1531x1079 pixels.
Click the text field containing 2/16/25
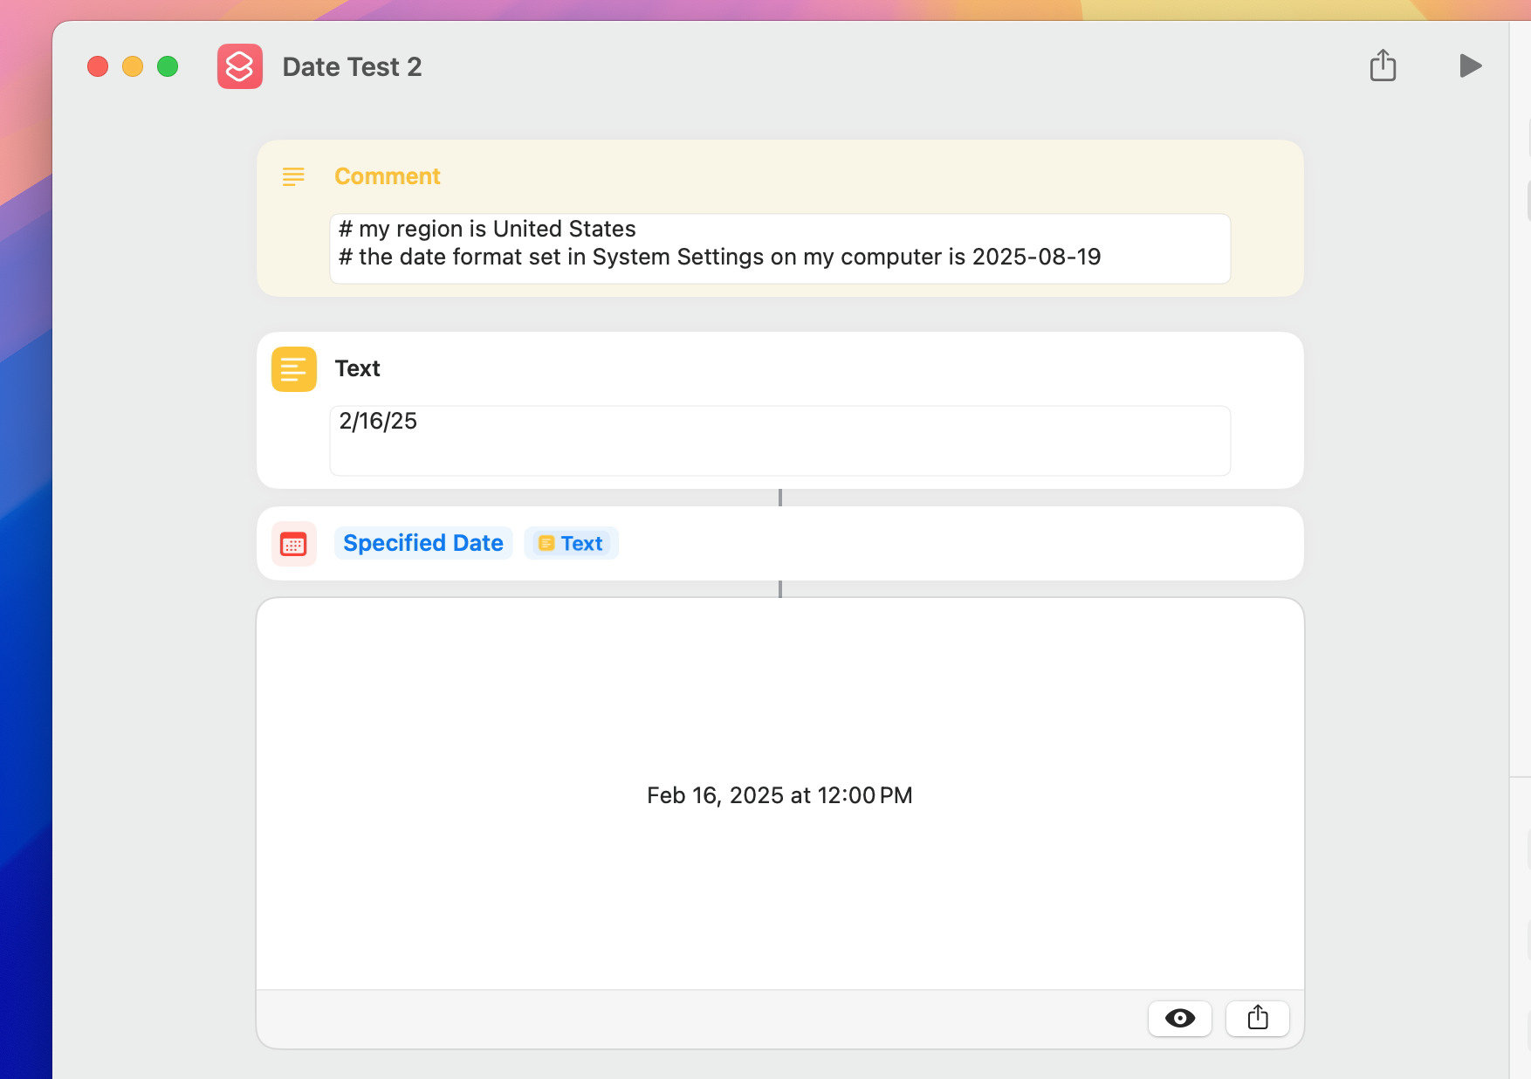779,440
